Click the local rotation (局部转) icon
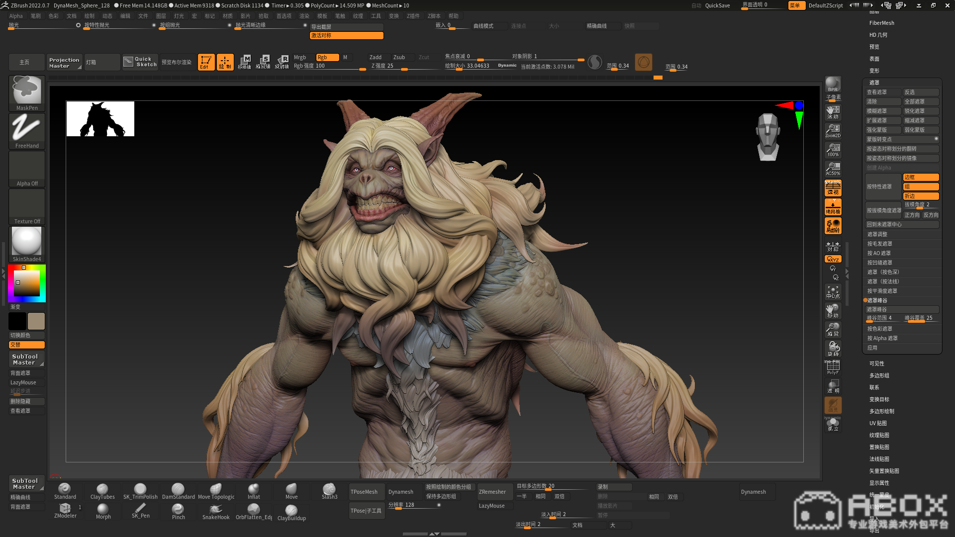The image size is (955, 537). pos(833,226)
